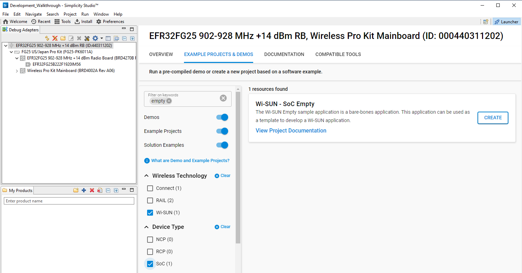
Task: Collapse the Wireless Technology filter section
Action: [146, 176]
